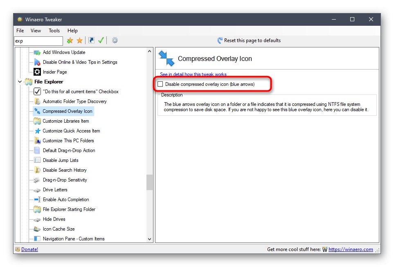Click the Enable Auto Completion icon
The height and width of the screenshot is (267, 394).
pyautogui.click(x=37, y=200)
